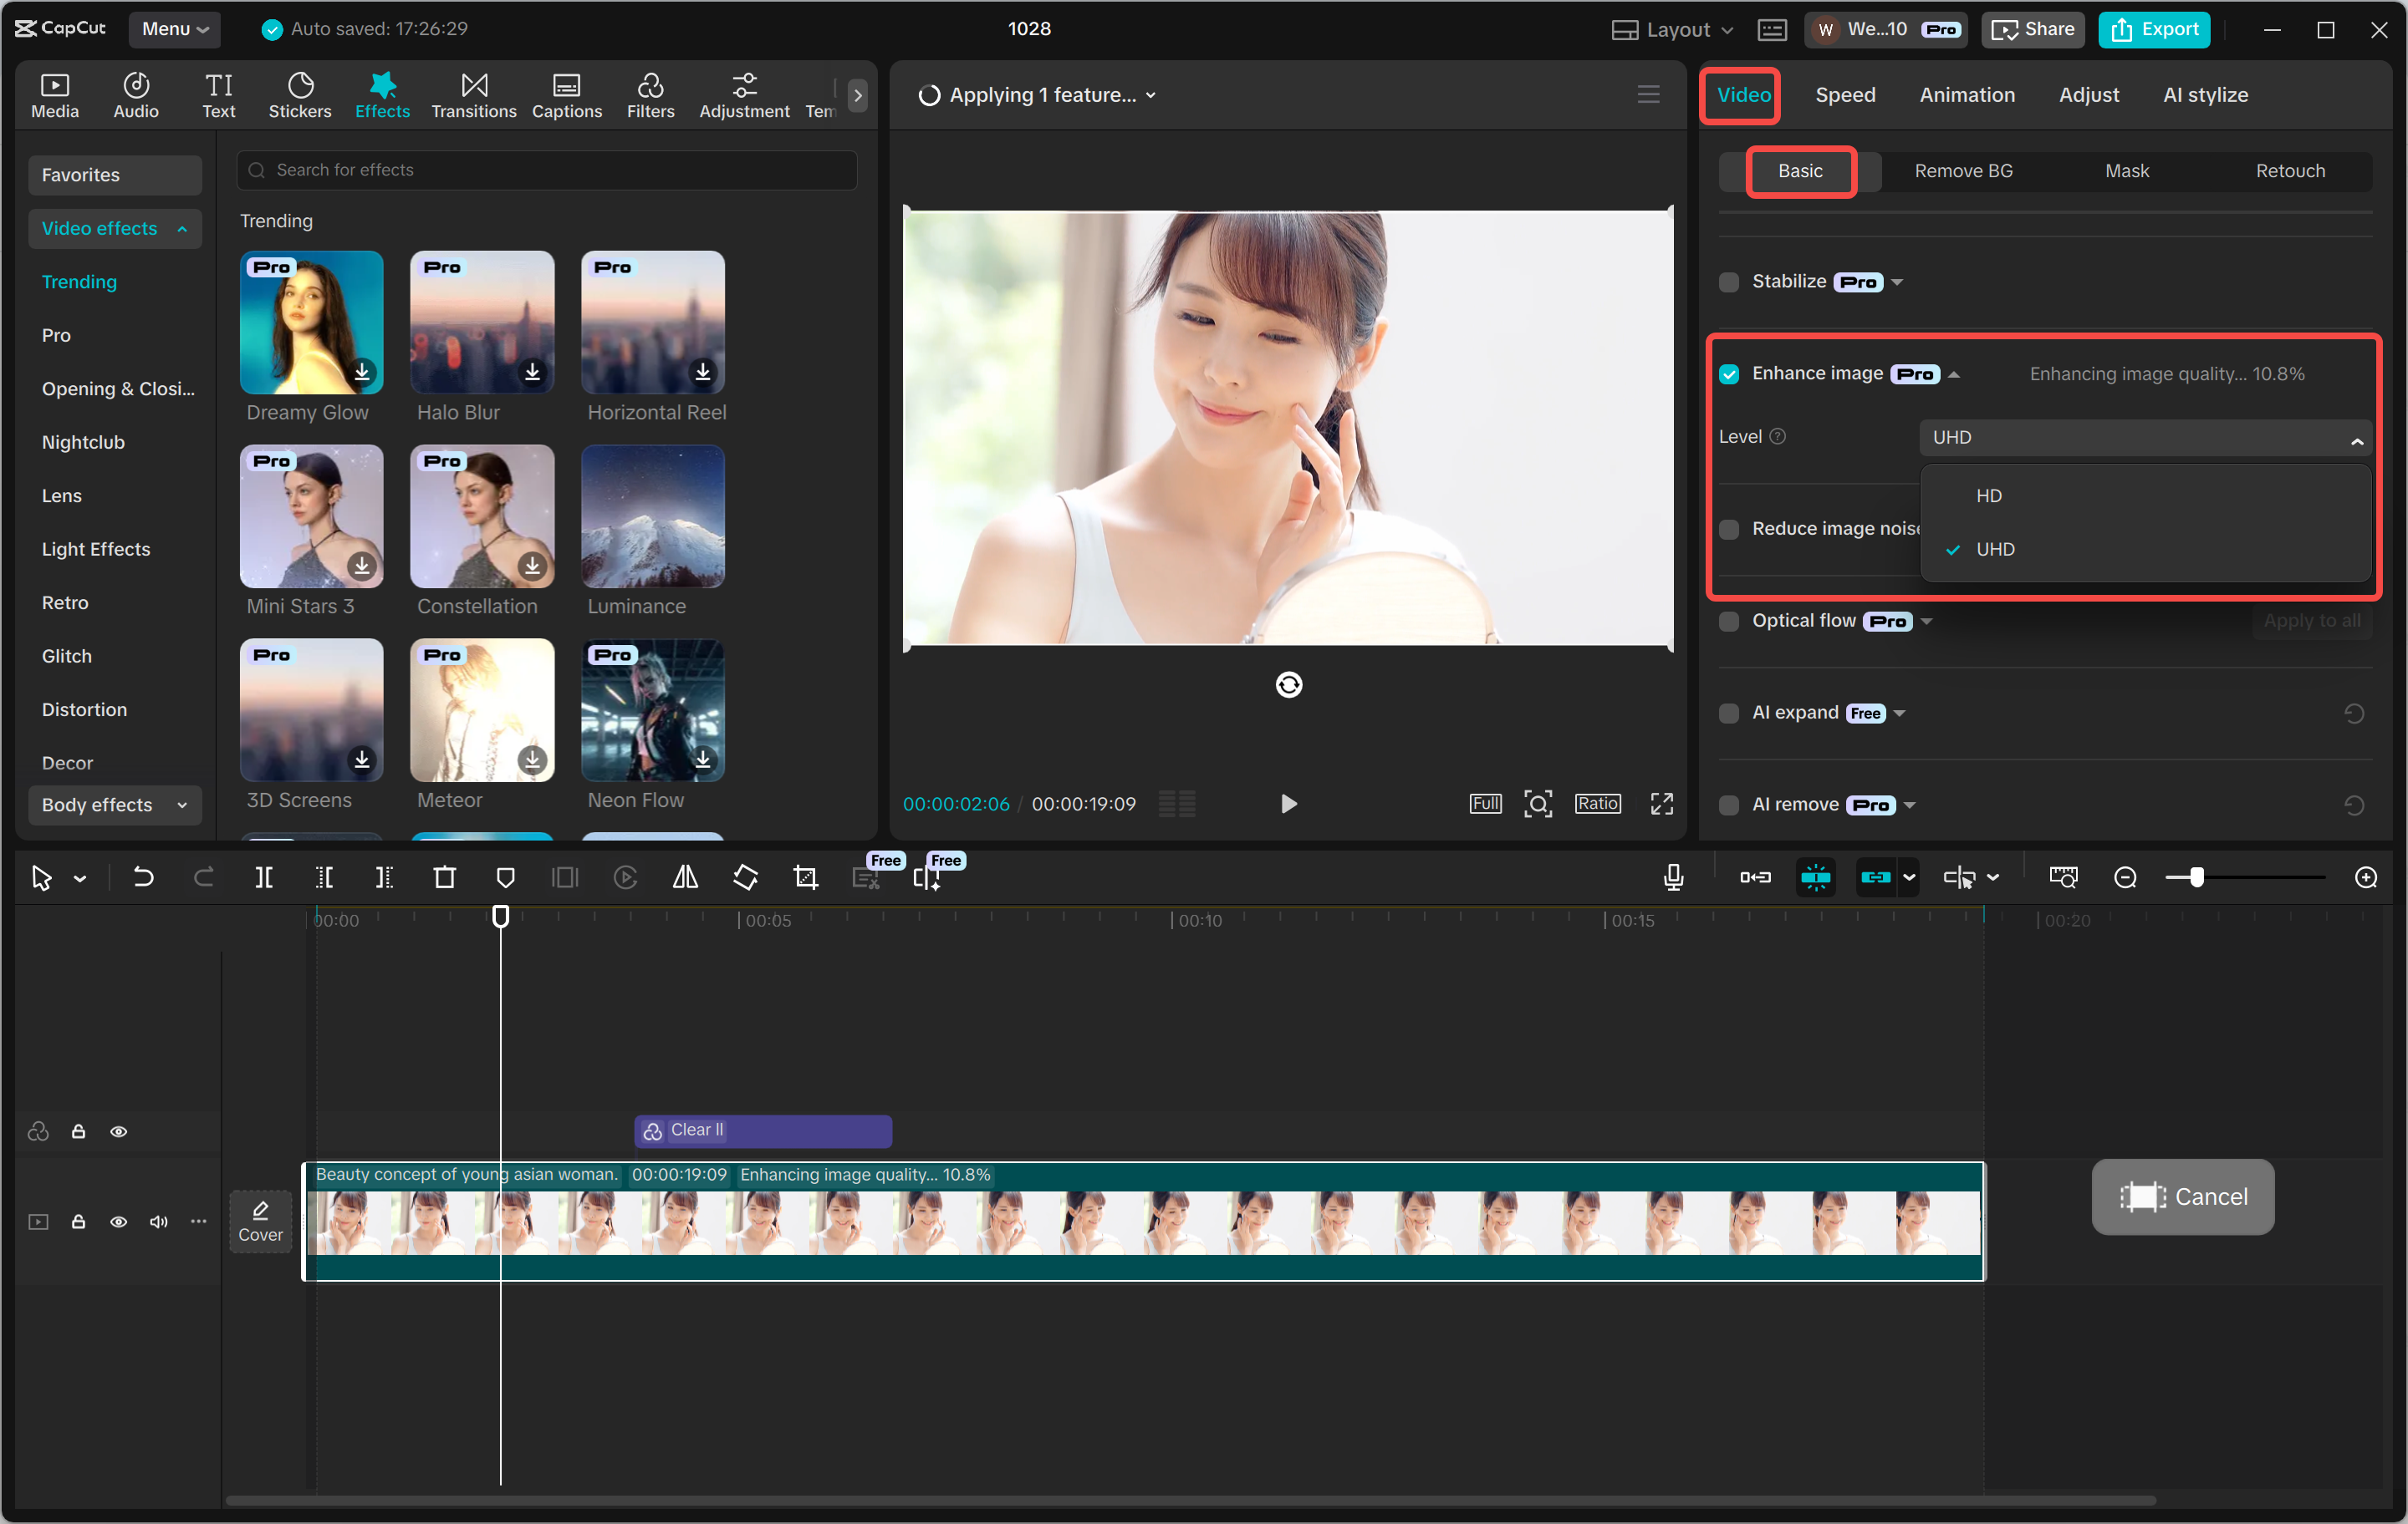Cancel the image enhancing process
2408x1524 pixels.
click(x=2183, y=1196)
